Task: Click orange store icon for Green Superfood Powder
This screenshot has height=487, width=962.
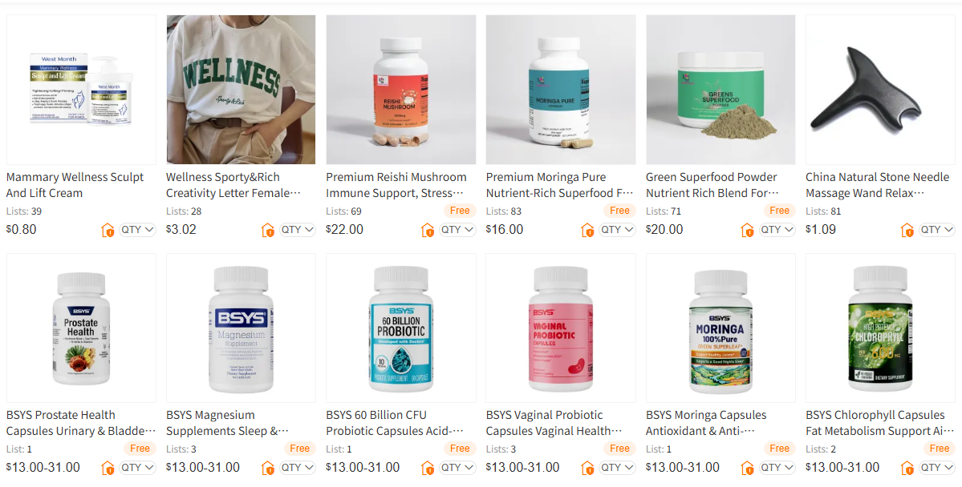Action: [747, 231]
